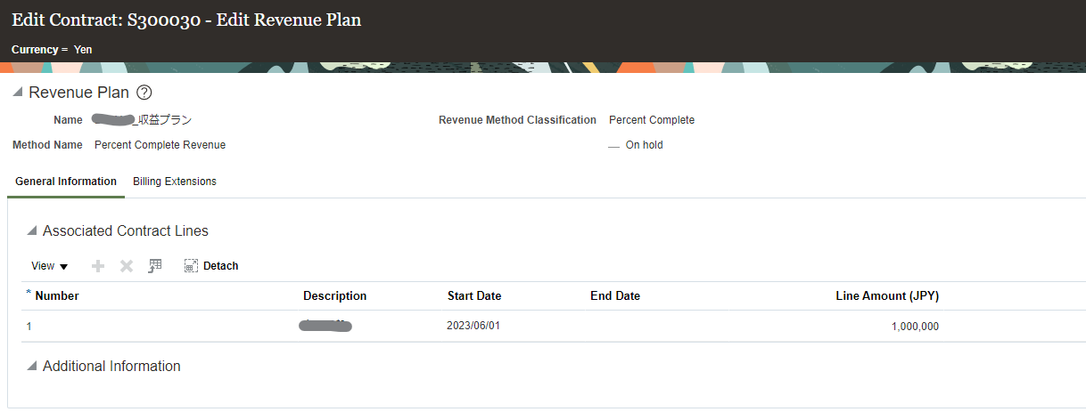Open the View dropdown menu

[50, 266]
